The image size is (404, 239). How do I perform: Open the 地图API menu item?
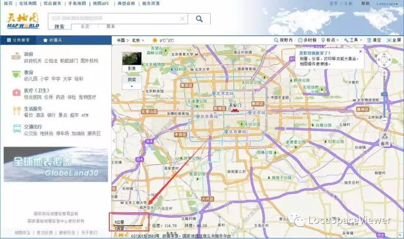point(101,3)
